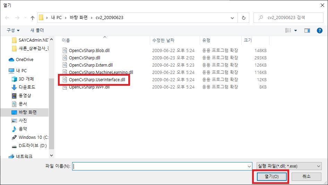Click sidebar scrollbar up arrow
328x185 pixels.
51,39
